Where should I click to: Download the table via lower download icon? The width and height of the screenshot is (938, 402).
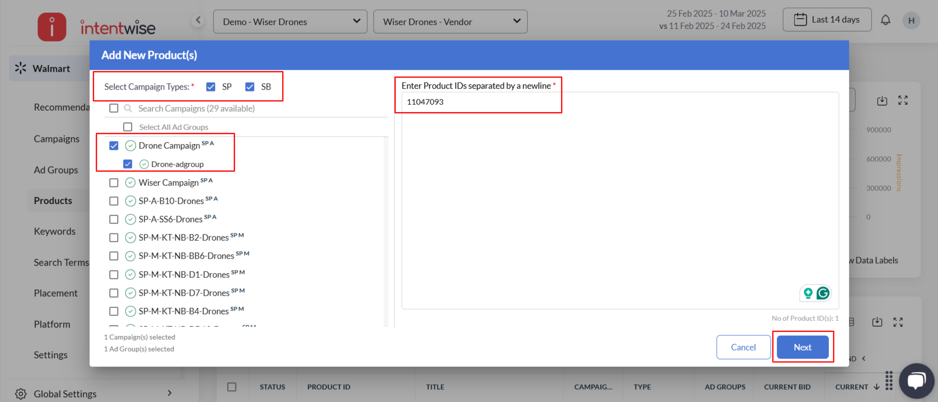877,322
